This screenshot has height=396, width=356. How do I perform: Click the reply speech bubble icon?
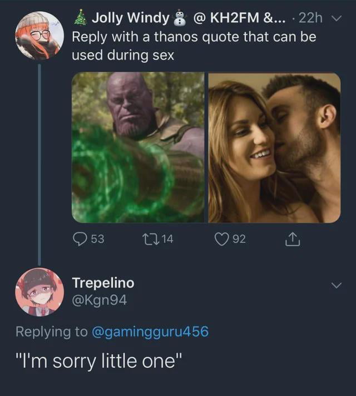coord(80,239)
